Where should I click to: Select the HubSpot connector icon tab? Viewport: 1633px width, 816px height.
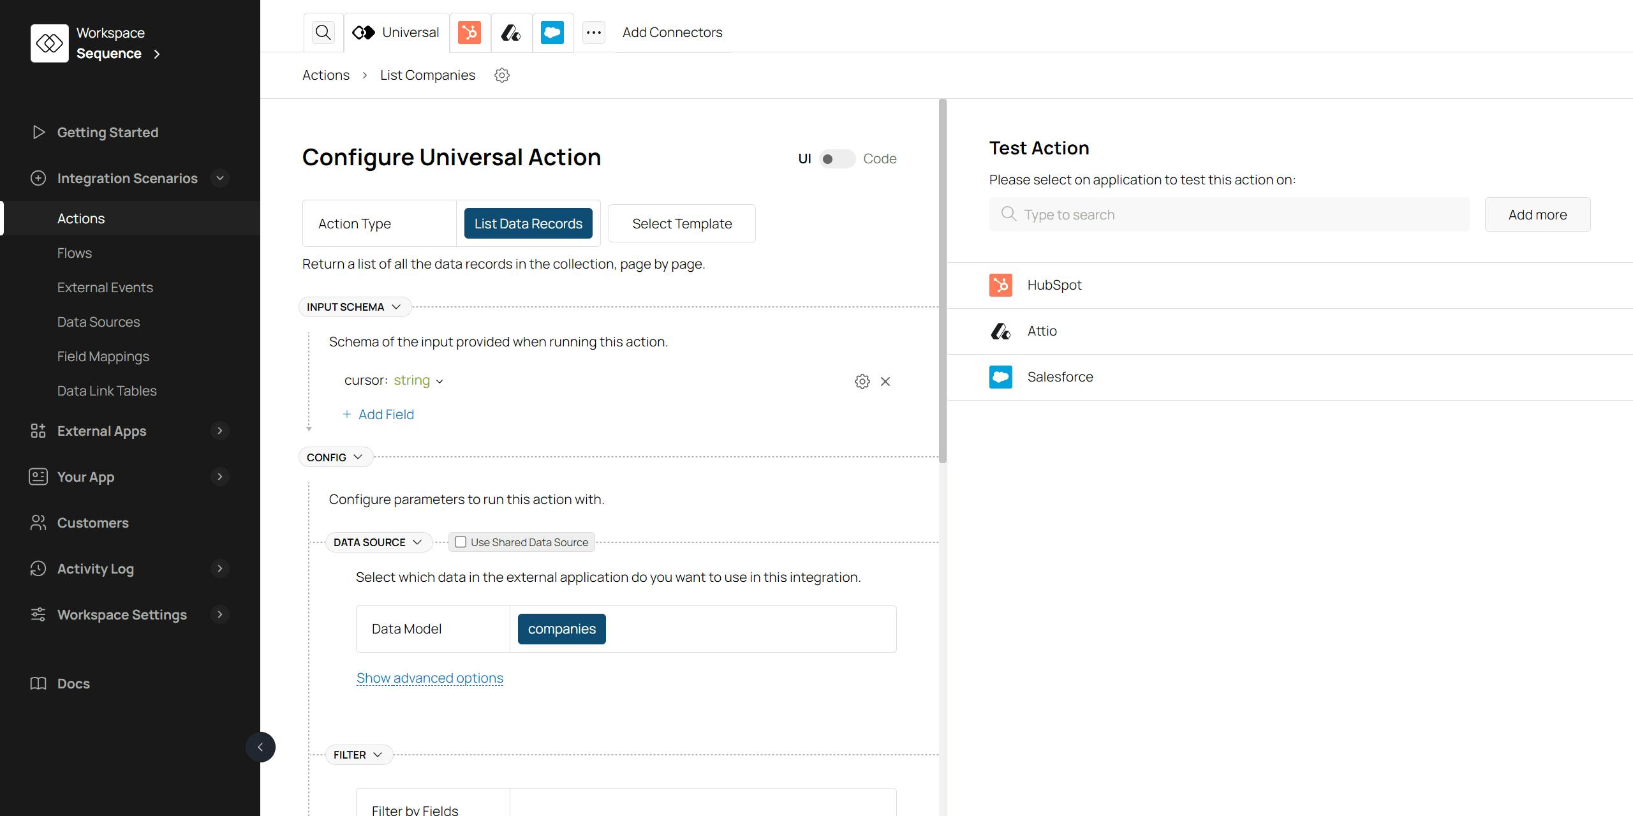[469, 33]
